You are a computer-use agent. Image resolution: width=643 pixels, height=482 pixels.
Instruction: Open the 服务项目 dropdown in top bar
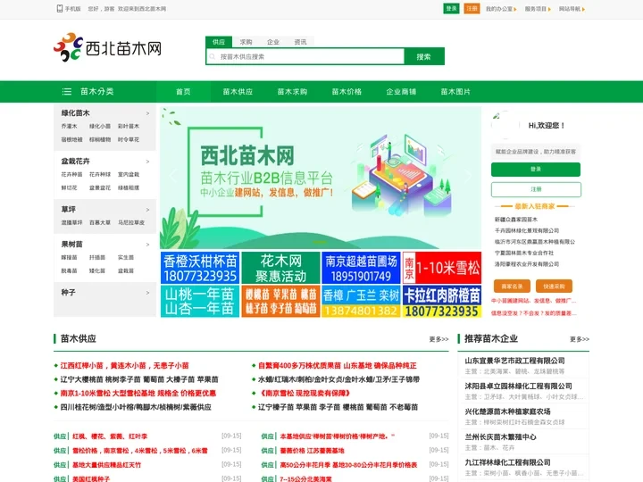pos(538,9)
